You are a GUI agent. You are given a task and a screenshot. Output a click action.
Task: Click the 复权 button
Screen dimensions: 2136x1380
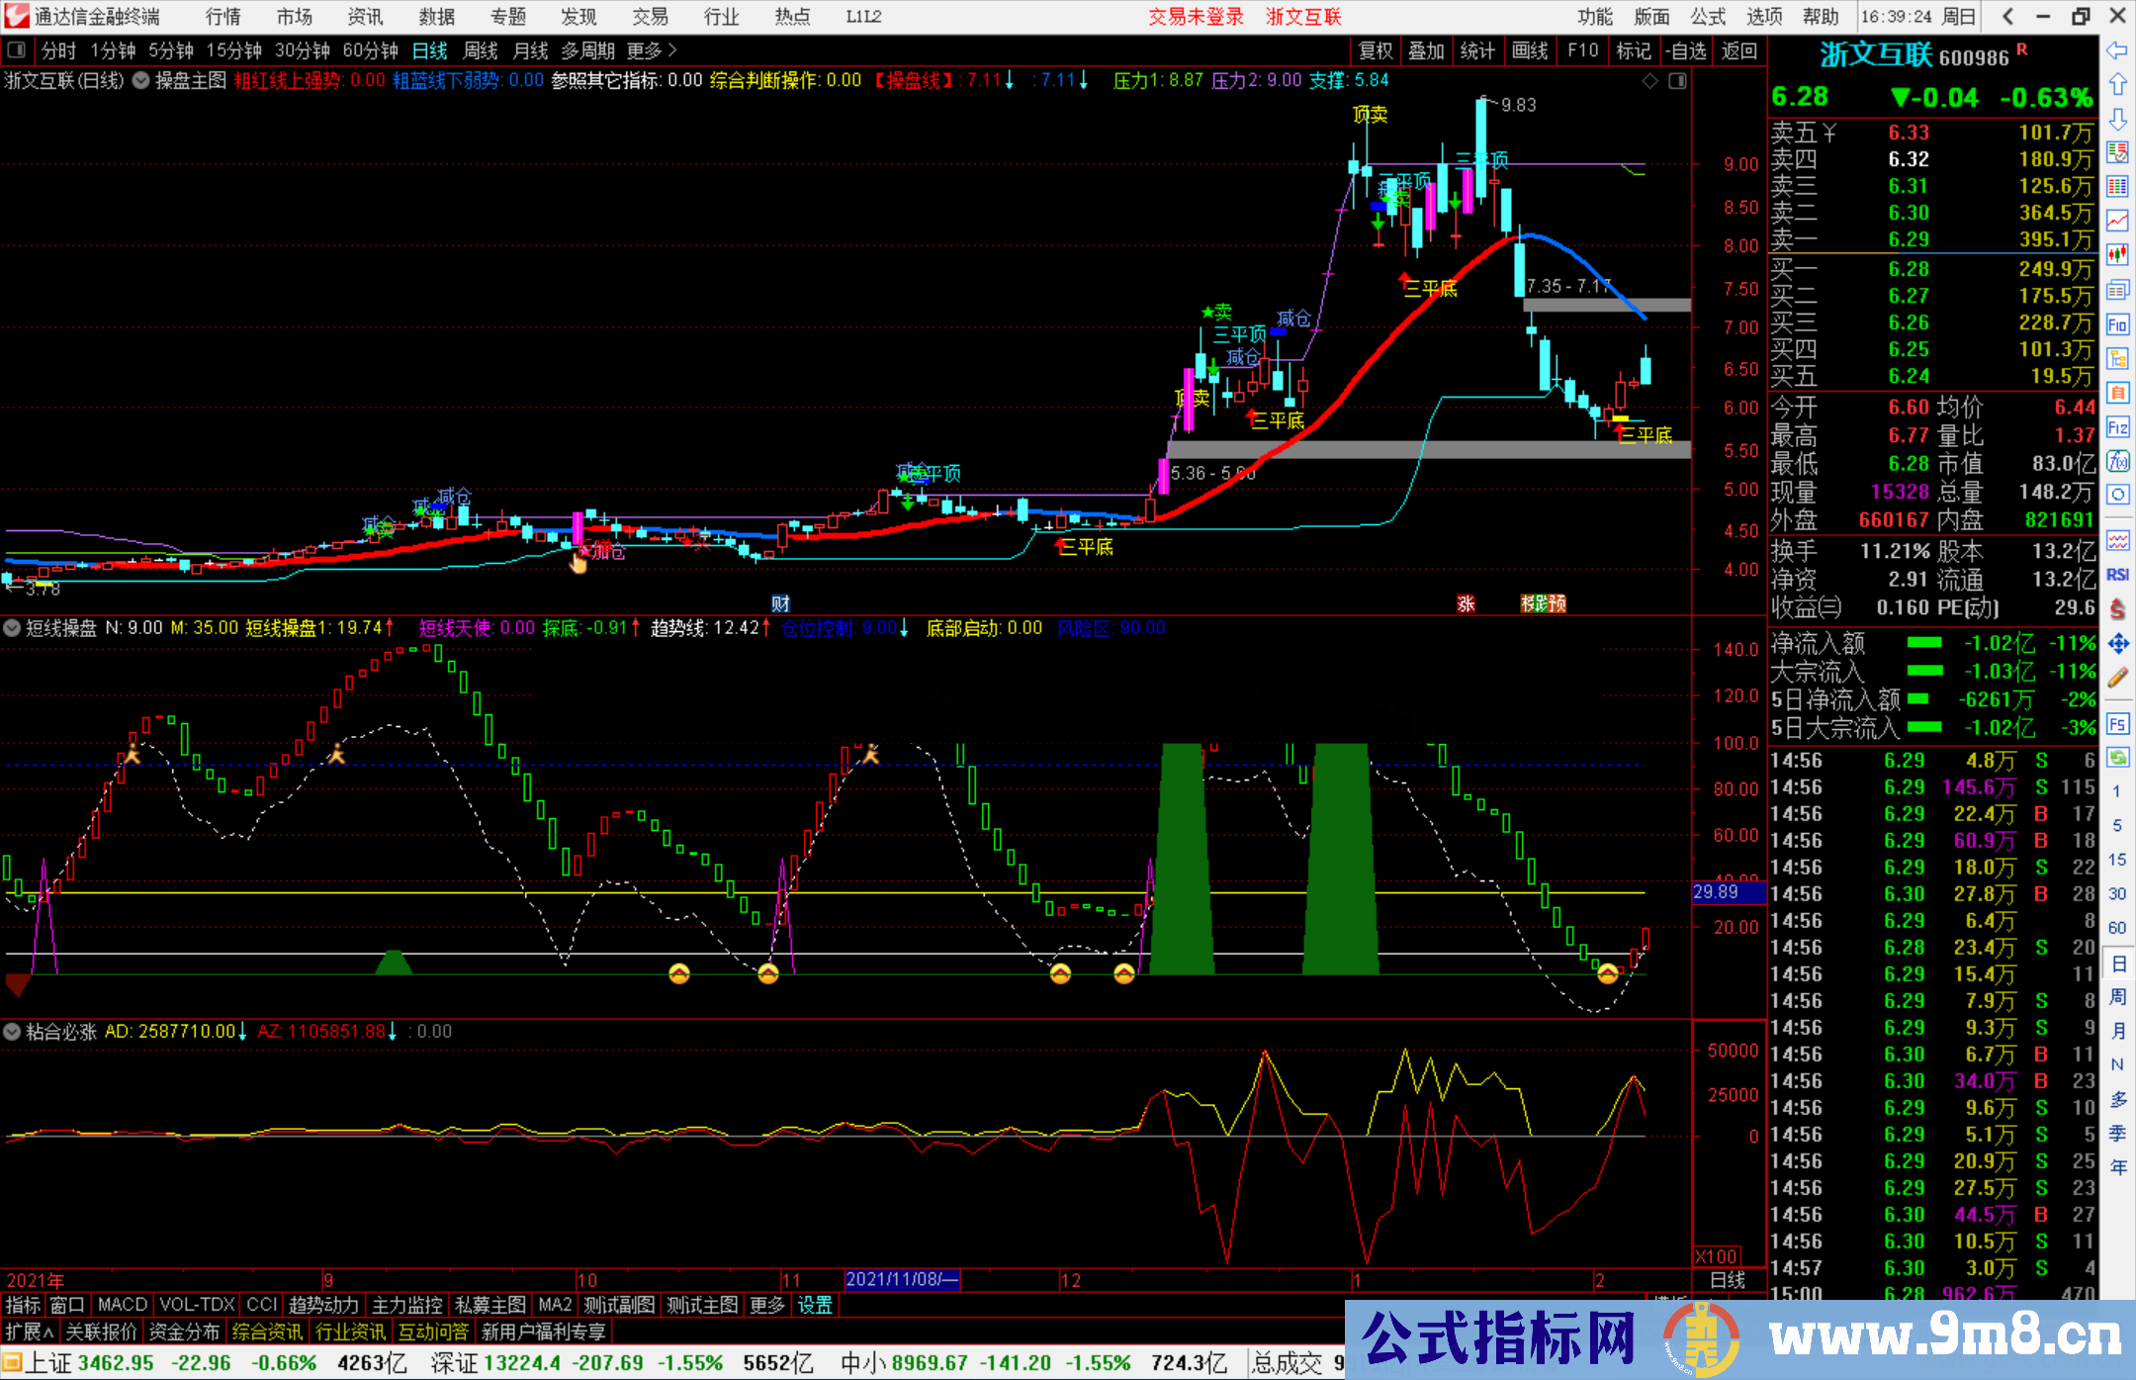coord(1376,50)
